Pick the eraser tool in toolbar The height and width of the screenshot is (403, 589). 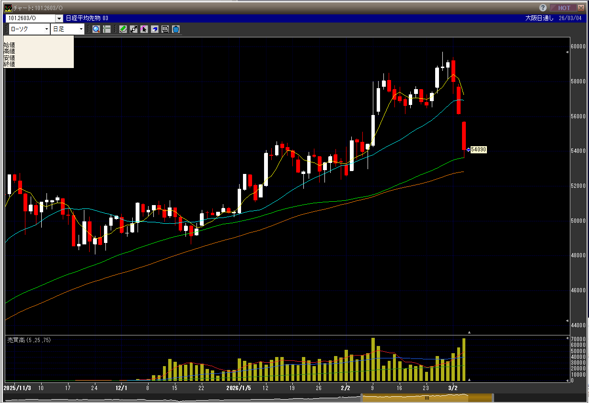coord(154,29)
